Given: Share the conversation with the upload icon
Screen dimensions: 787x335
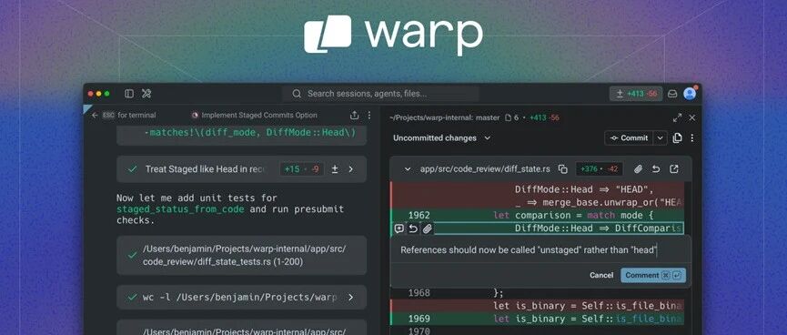Looking at the screenshot, I should (354, 115).
